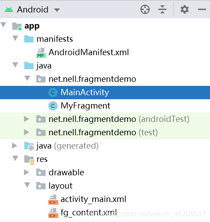Click the Collapse All icon in toolbar
The height and width of the screenshot is (222, 210).
point(162,9)
